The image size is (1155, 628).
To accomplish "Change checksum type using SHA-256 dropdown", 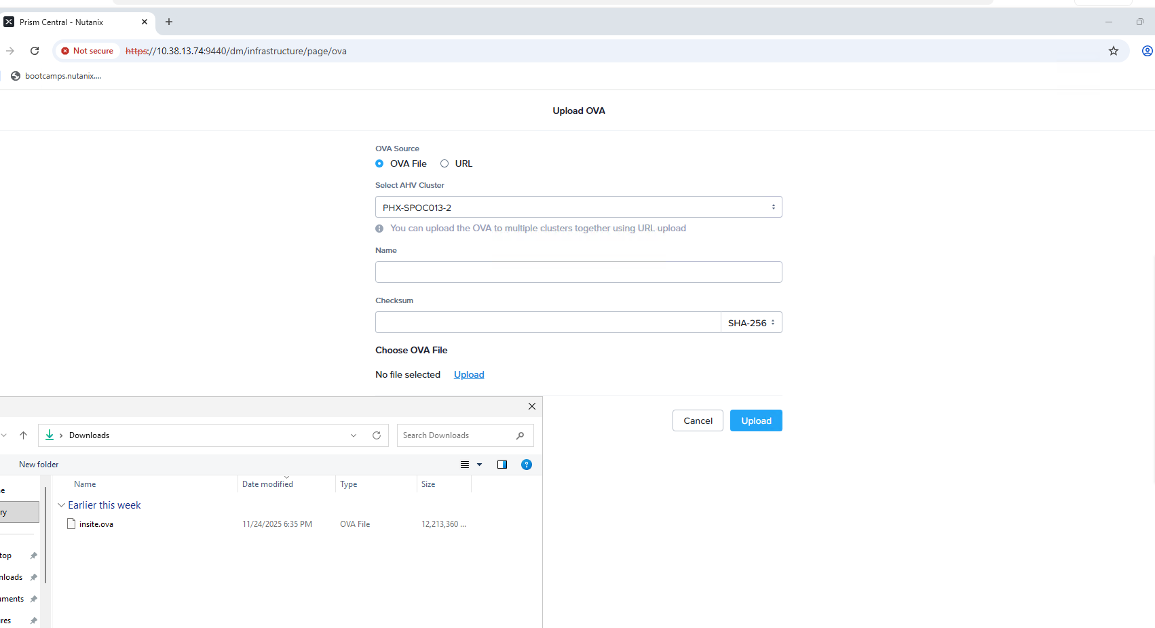I will (751, 322).
